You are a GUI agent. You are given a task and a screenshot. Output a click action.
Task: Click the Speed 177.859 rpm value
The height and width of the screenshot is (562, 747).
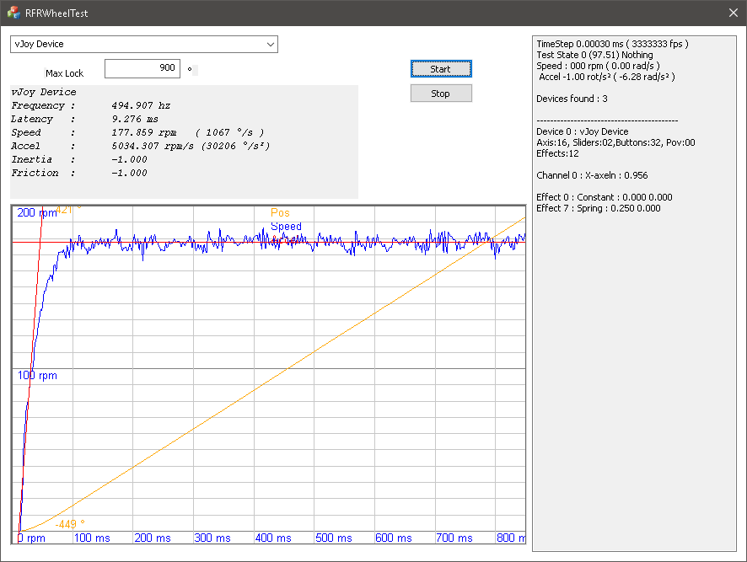[x=144, y=132]
